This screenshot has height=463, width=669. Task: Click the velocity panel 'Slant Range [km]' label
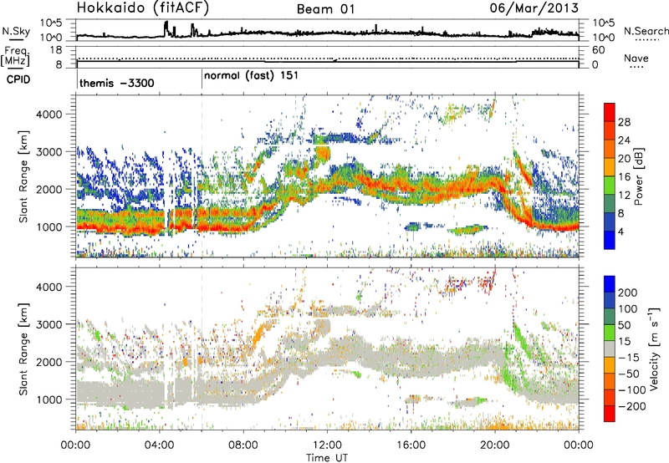(23, 349)
